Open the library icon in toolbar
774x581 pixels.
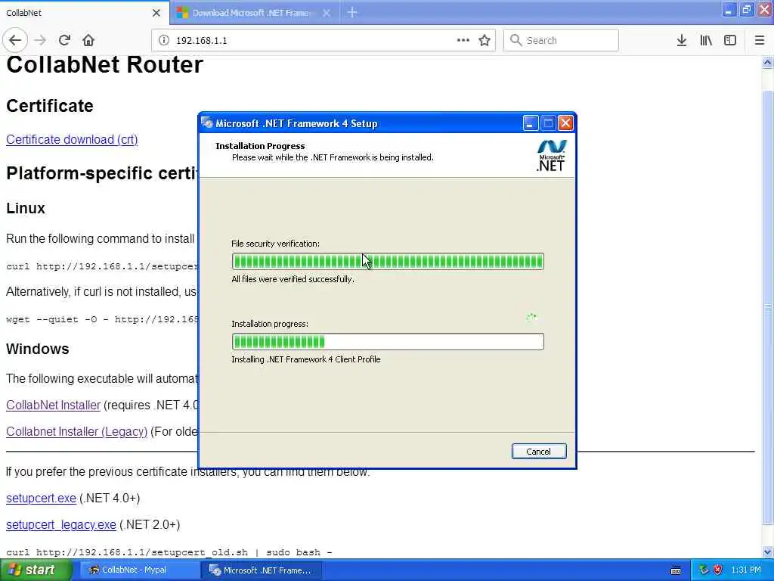(x=706, y=40)
